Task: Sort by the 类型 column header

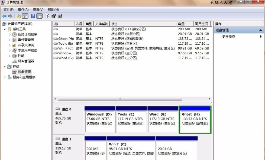Action: pyautogui.click(x=89, y=24)
